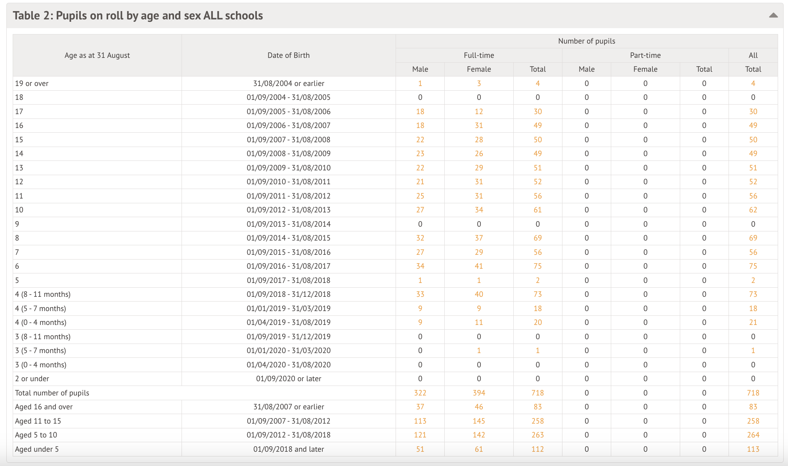Click female count 1 for age 3 (5-7 months)
Image resolution: width=788 pixels, height=466 pixels.
[x=478, y=351]
